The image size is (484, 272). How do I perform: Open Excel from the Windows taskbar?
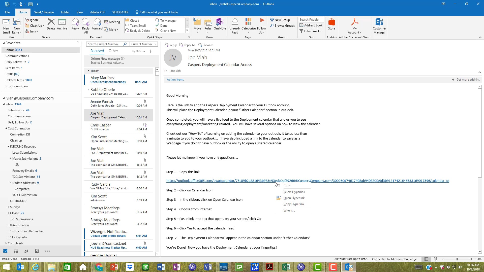point(286,267)
